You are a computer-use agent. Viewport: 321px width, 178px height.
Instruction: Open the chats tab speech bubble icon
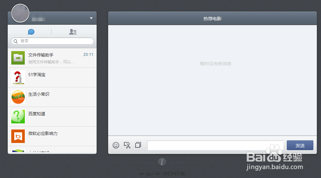(31, 32)
